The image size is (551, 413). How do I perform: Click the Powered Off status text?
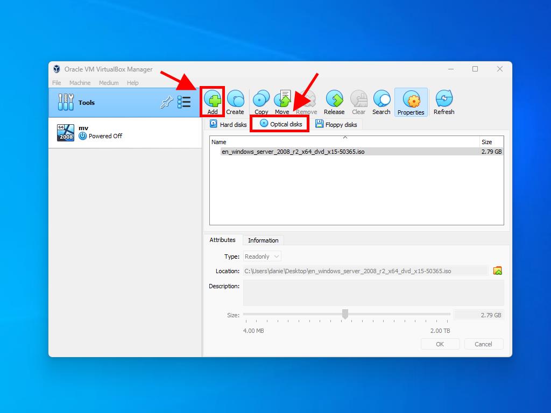[x=105, y=136]
